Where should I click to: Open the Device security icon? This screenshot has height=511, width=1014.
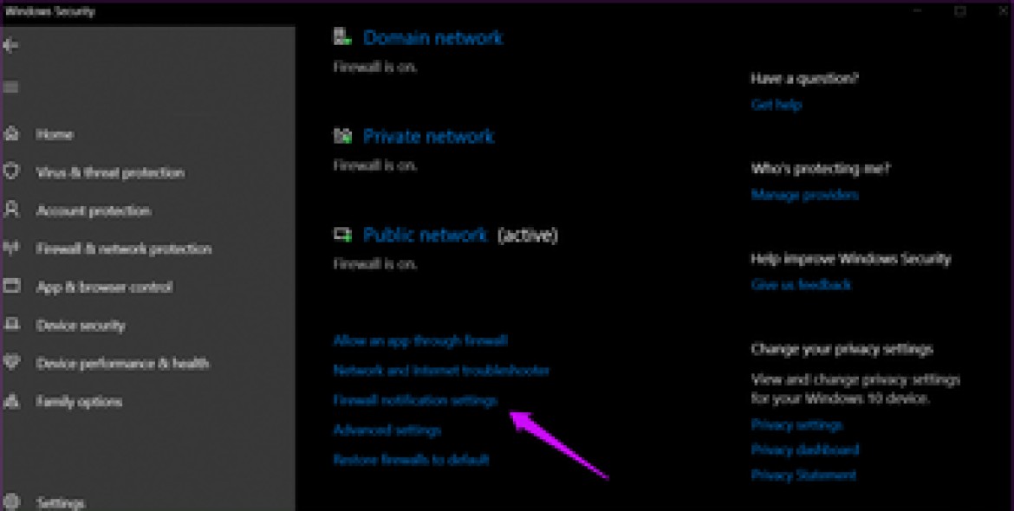(12, 325)
